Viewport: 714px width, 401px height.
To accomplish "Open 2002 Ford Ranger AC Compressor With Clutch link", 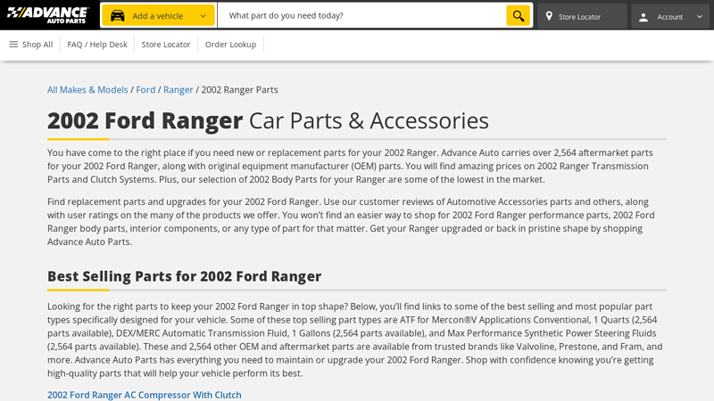I will 145,395.
